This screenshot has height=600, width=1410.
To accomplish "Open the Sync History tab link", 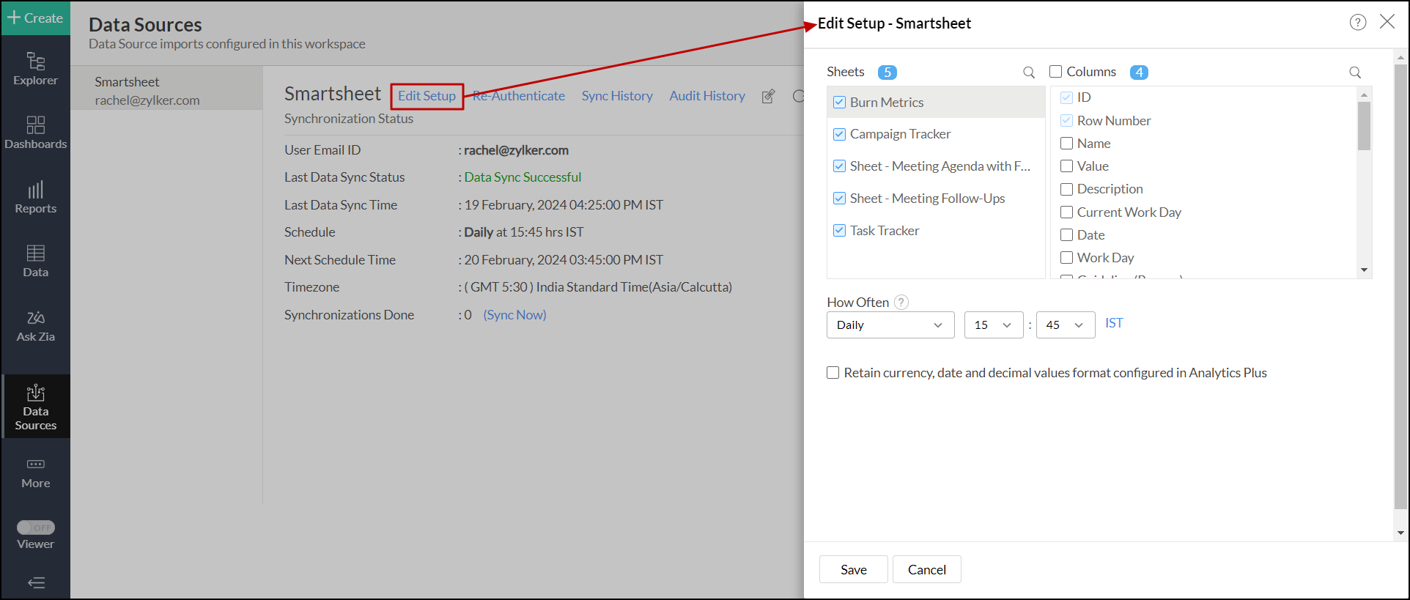I will 616,96.
